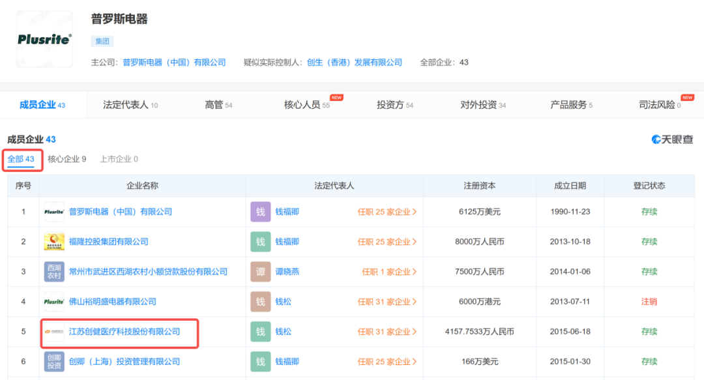Select the 全部 43 filter
The height and width of the screenshot is (380, 704).
[x=21, y=159]
